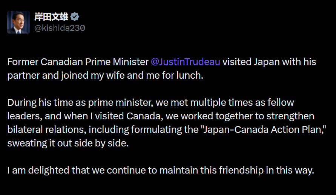The image size is (336, 195).
Task: Click the word "strengthen" in the post
Action: click(x=292, y=116)
